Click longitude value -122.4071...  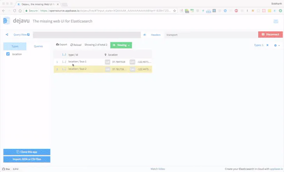[144, 62]
